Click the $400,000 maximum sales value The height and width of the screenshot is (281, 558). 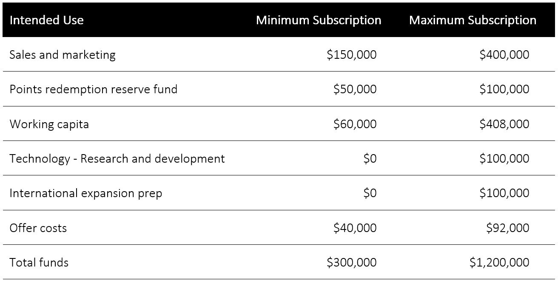(x=504, y=55)
